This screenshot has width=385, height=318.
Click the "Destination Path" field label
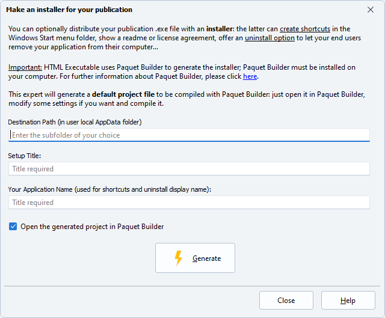point(75,122)
